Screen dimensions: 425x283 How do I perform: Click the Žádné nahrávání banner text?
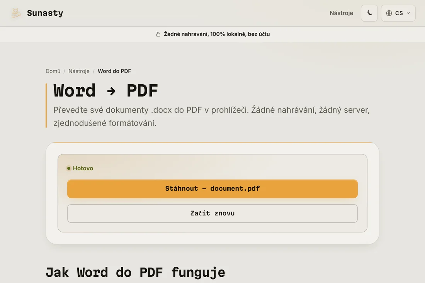click(x=217, y=34)
